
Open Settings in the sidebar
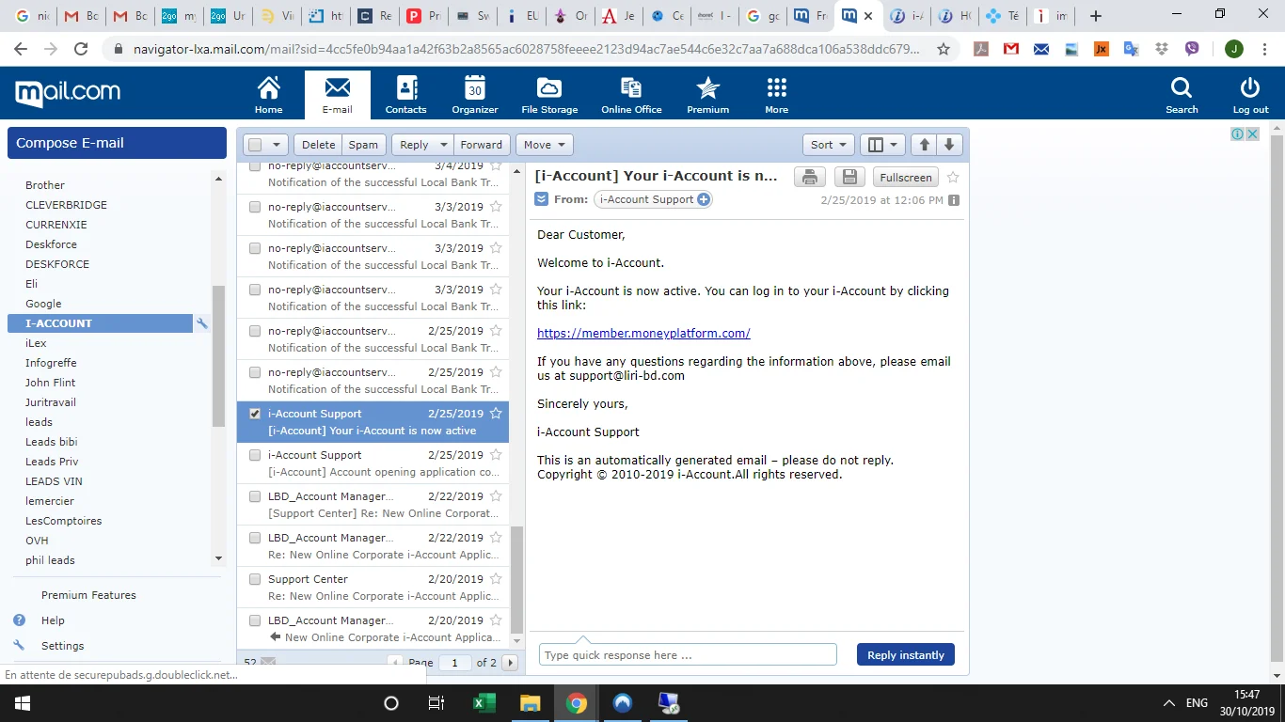click(62, 646)
